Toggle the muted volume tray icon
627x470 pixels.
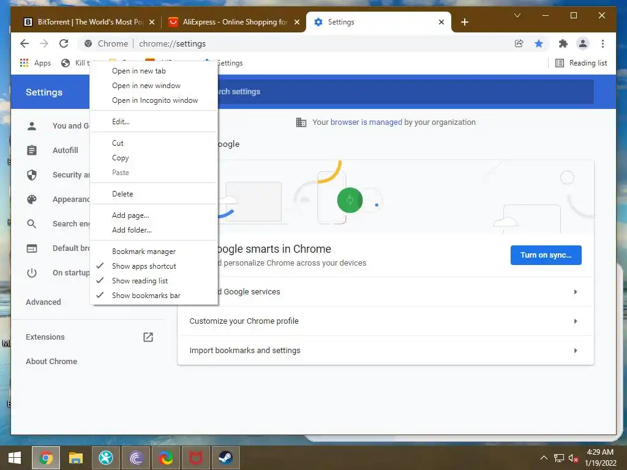click(x=573, y=458)
